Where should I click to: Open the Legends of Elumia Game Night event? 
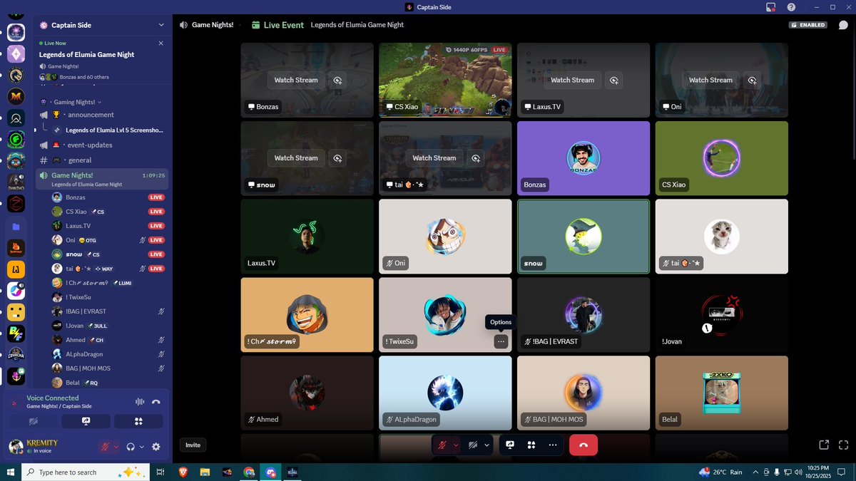click(86, 54)
